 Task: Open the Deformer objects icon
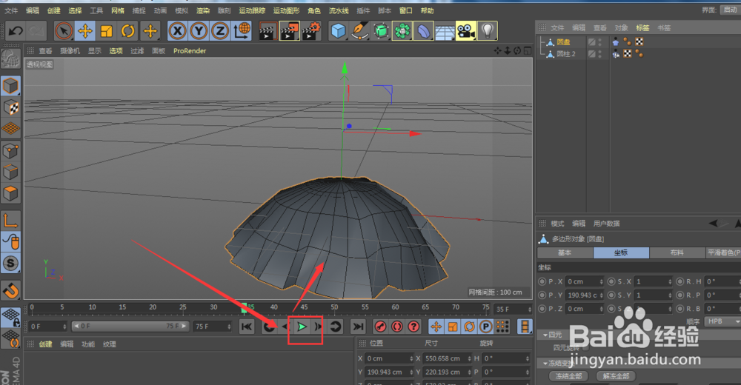coord(423,31)
